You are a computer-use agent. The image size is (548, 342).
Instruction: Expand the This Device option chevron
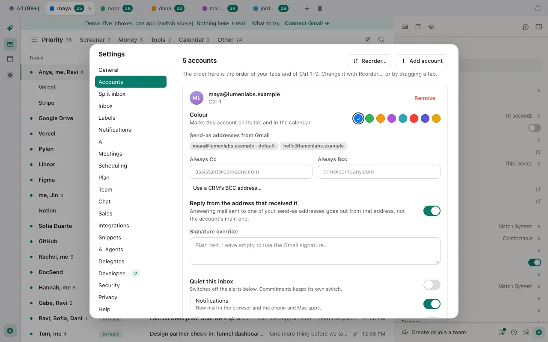point(539,164)
